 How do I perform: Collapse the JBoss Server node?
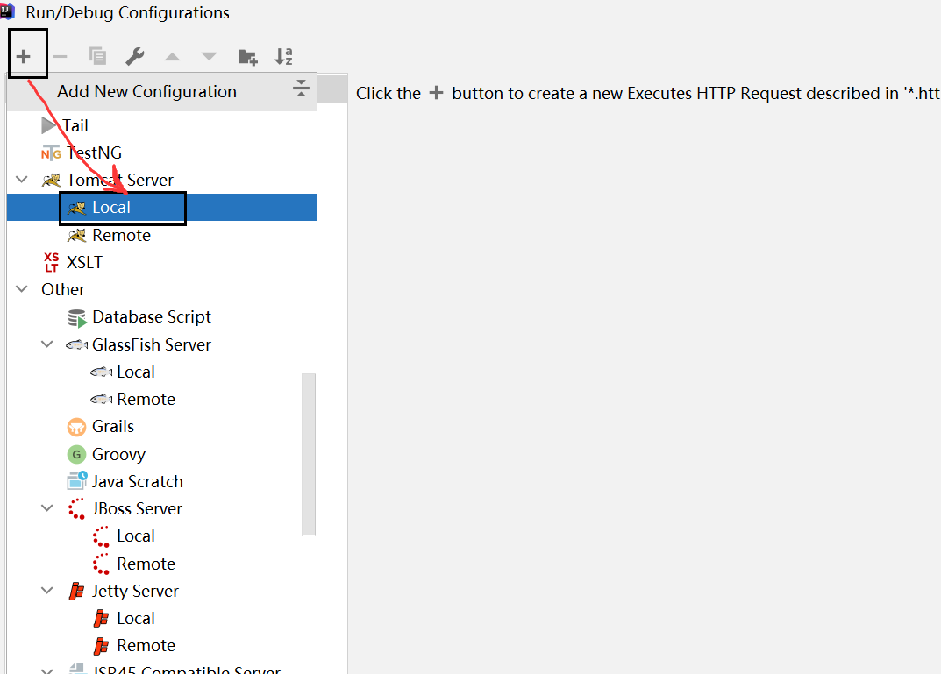pyautogui.click(x=46, y=507)
